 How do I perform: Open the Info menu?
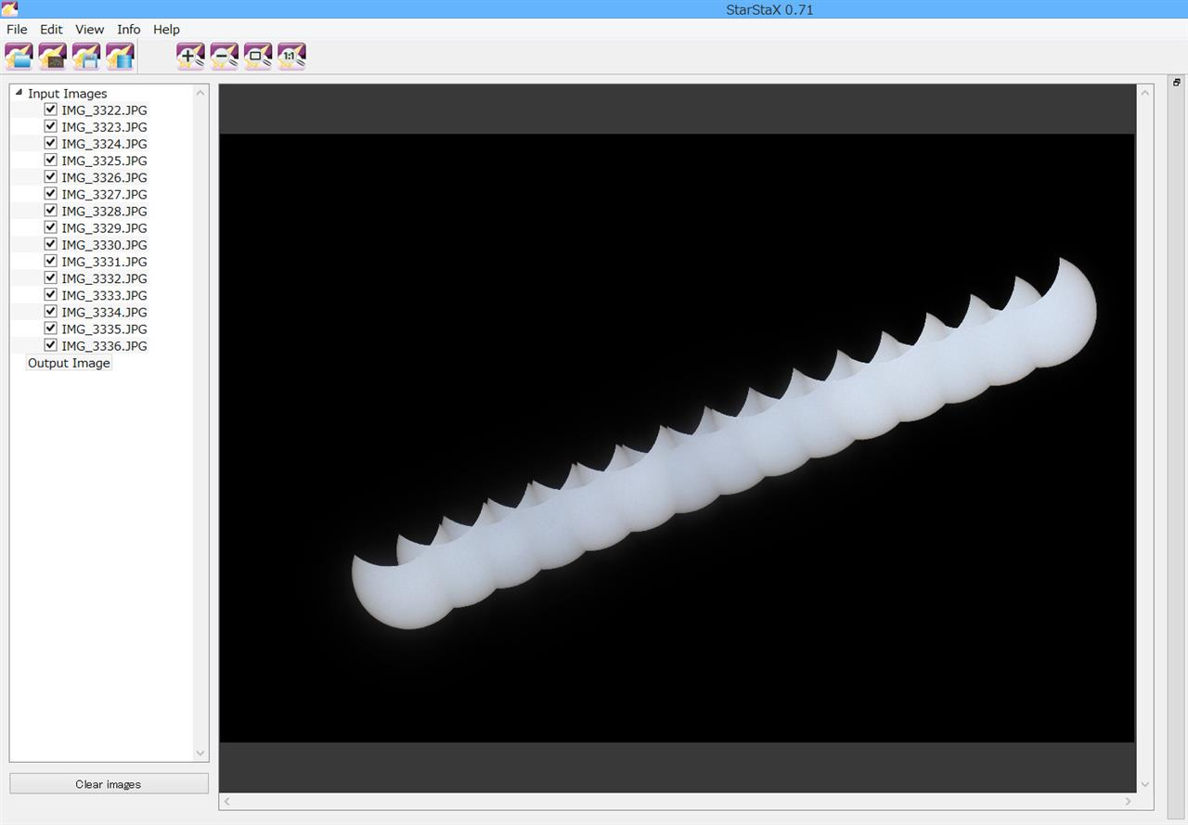tap(129, 30)
